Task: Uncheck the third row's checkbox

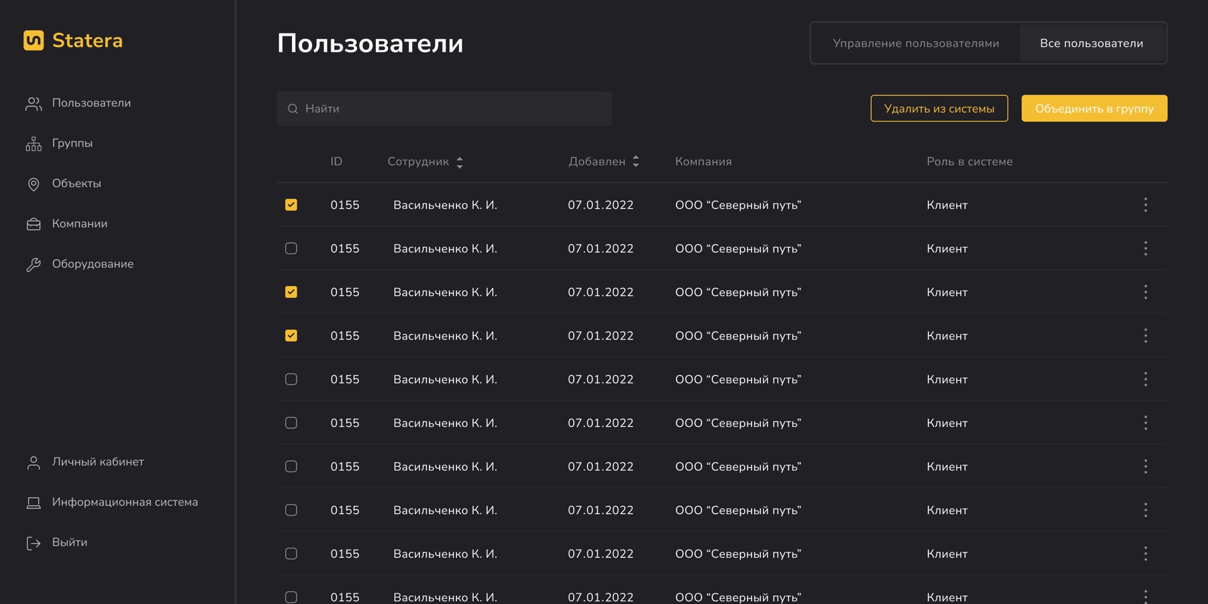Action: click(291, 292)
